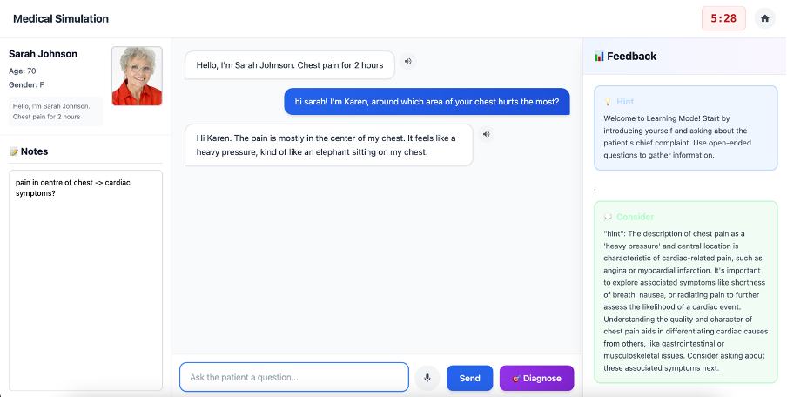Play audio for the heavy pressure reply

(x=486, y=134)
